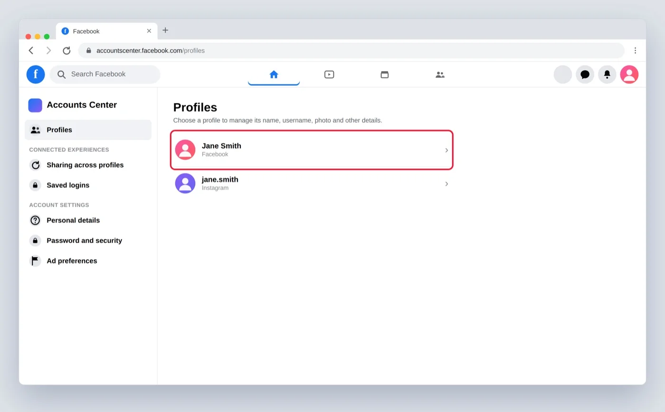Open the Friends groups icon in top navigation
Viewport: 665px width, 412px height.
click(440, 74)
